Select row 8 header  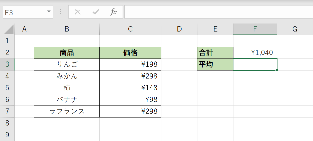7,123
